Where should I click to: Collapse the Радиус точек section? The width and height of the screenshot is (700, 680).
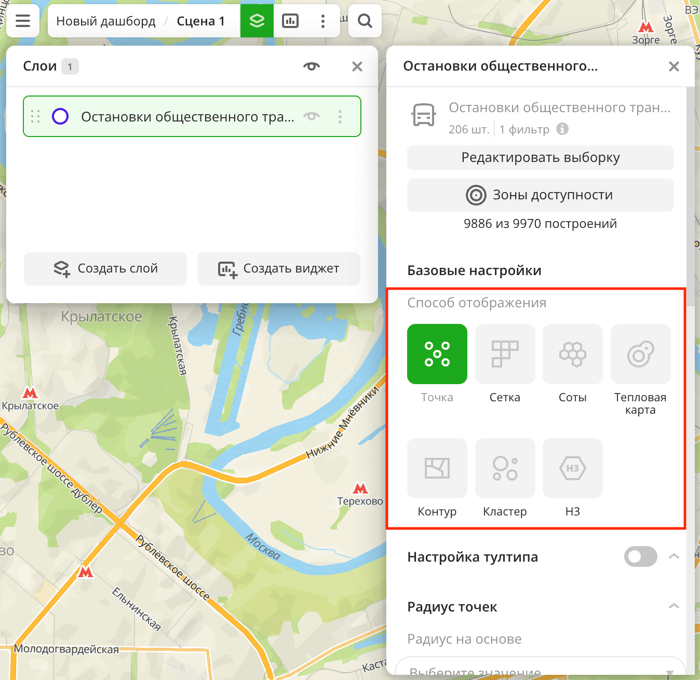click(674, 606)
